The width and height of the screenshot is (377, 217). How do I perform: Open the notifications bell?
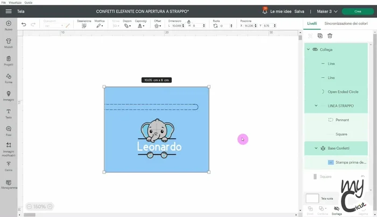[264, 11]
